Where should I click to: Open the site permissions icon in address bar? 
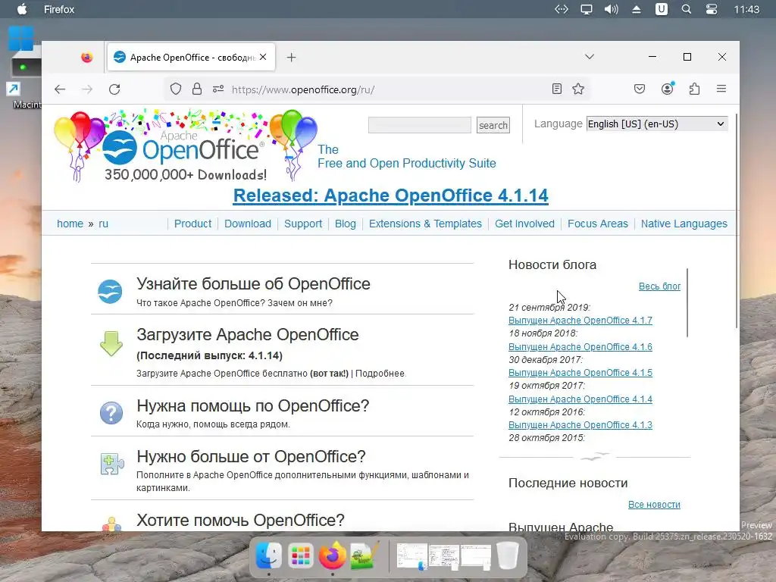218,89
